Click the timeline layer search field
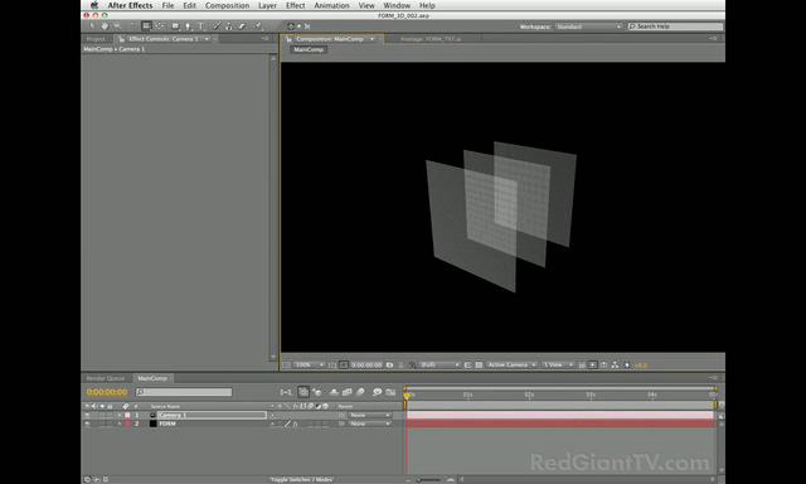The width and height of the screenshot is (806, 484). pyautogui.click(x=184, y=392)
